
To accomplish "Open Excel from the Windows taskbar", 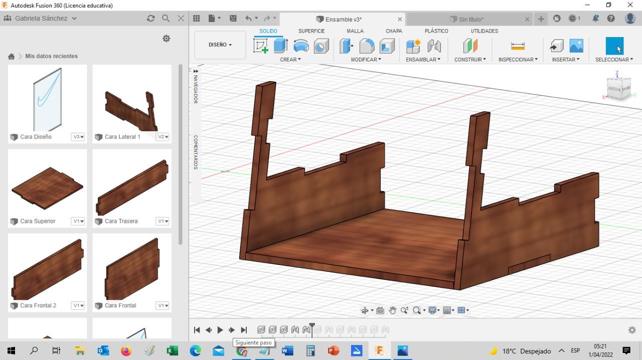I will [172, 351].
